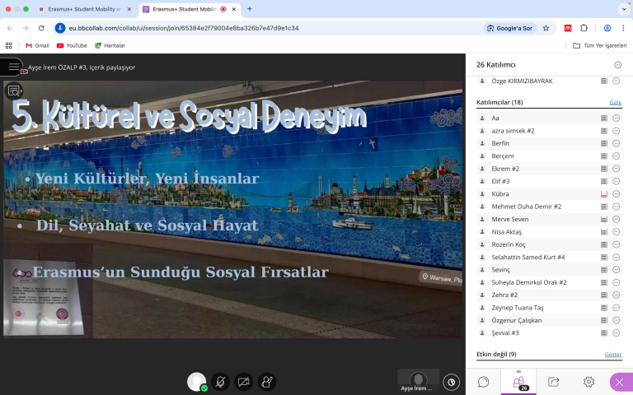The width and height of the screenshot is (633, 395).
Task: Open the Chat panel tab
Action: pos(483,382)
